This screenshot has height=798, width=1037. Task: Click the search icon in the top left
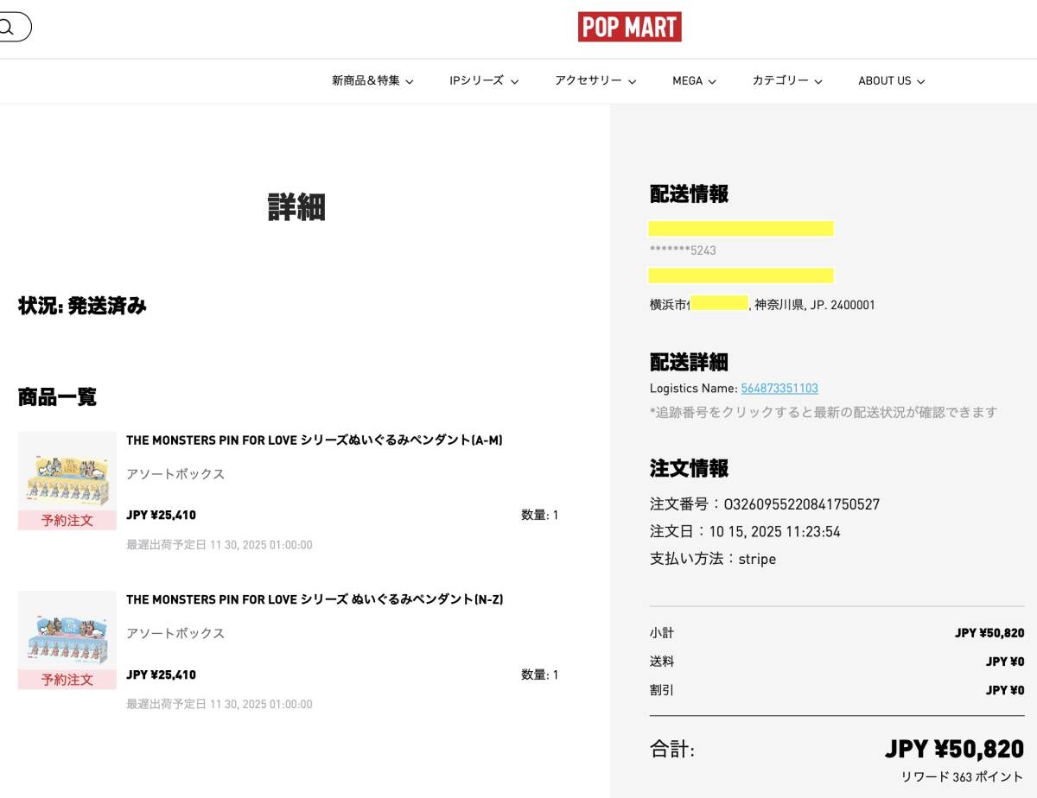pyautogui.click(x=9, y=26)
